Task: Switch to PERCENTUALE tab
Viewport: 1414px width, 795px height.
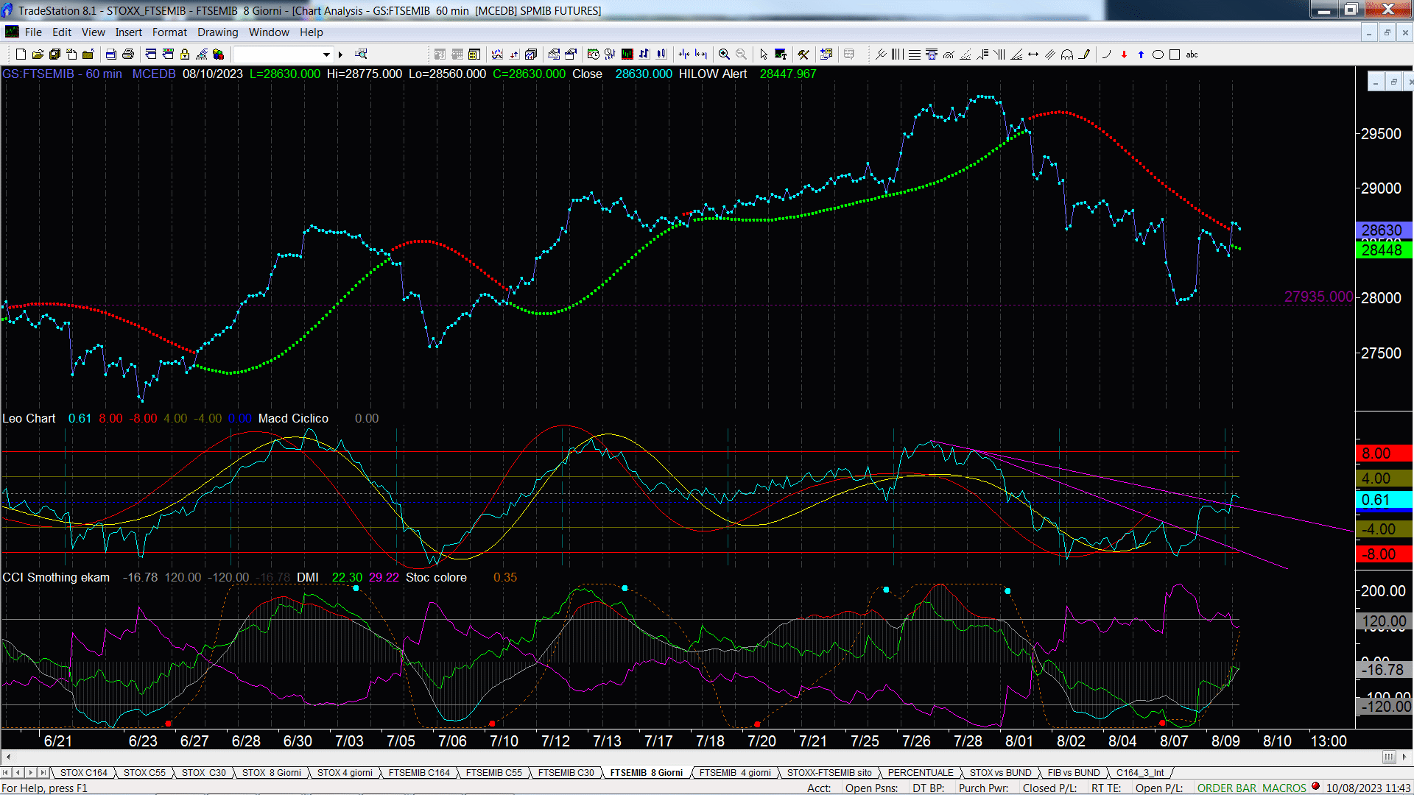Action: (921, 772)
